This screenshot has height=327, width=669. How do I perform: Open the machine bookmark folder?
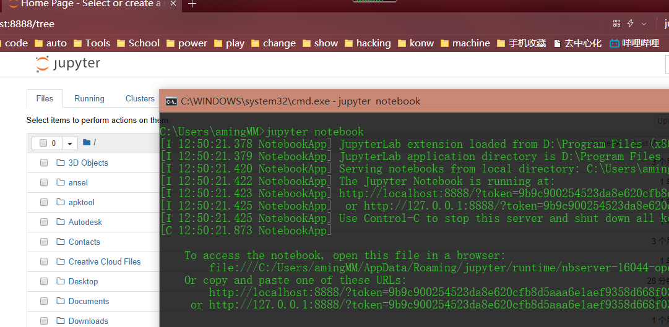[x=465, y=43]
